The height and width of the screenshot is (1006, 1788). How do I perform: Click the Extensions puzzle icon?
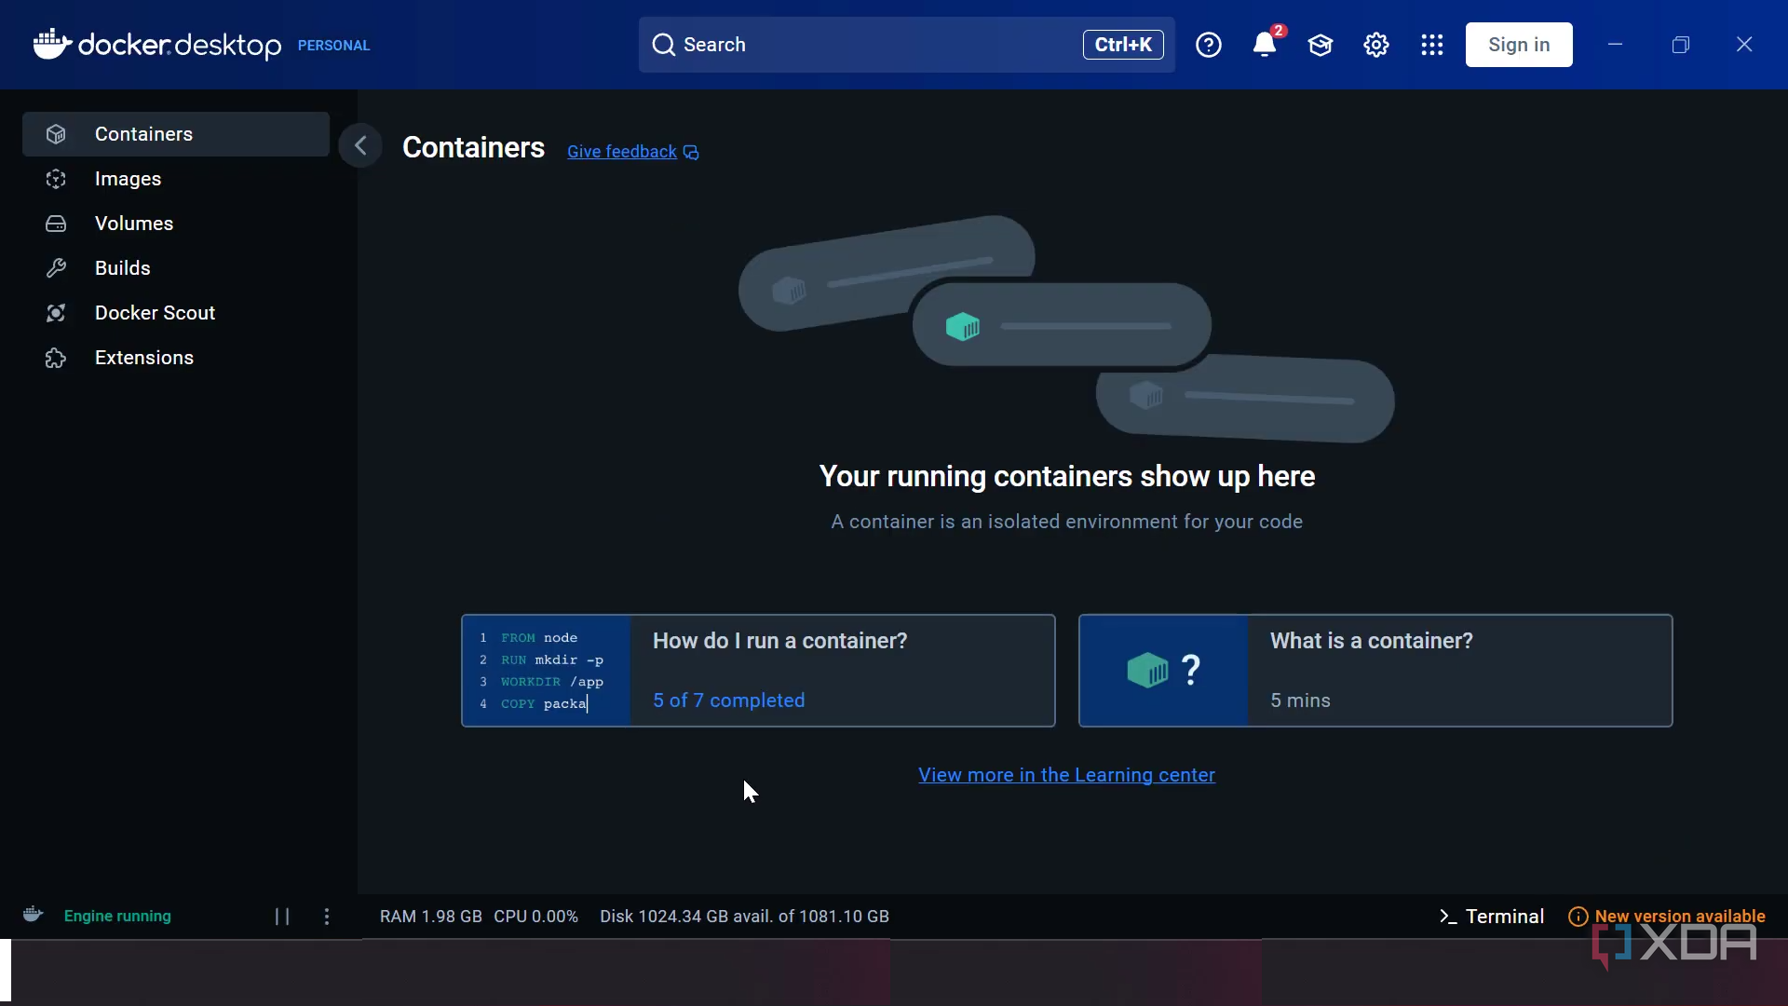56,358
